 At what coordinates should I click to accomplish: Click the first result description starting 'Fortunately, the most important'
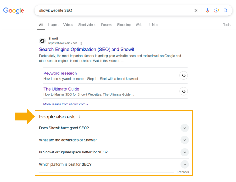coord(110,58)
